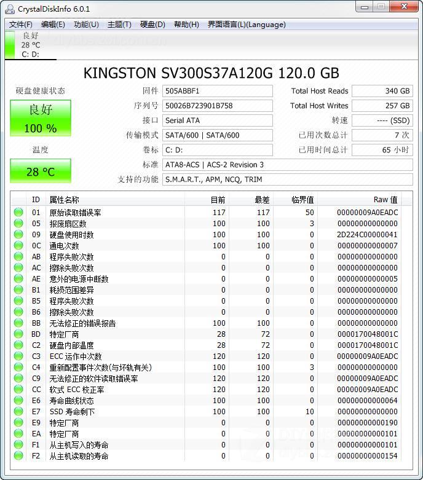
Task: Select attribute name 原始读取错误率
Action: pos(76,213)
